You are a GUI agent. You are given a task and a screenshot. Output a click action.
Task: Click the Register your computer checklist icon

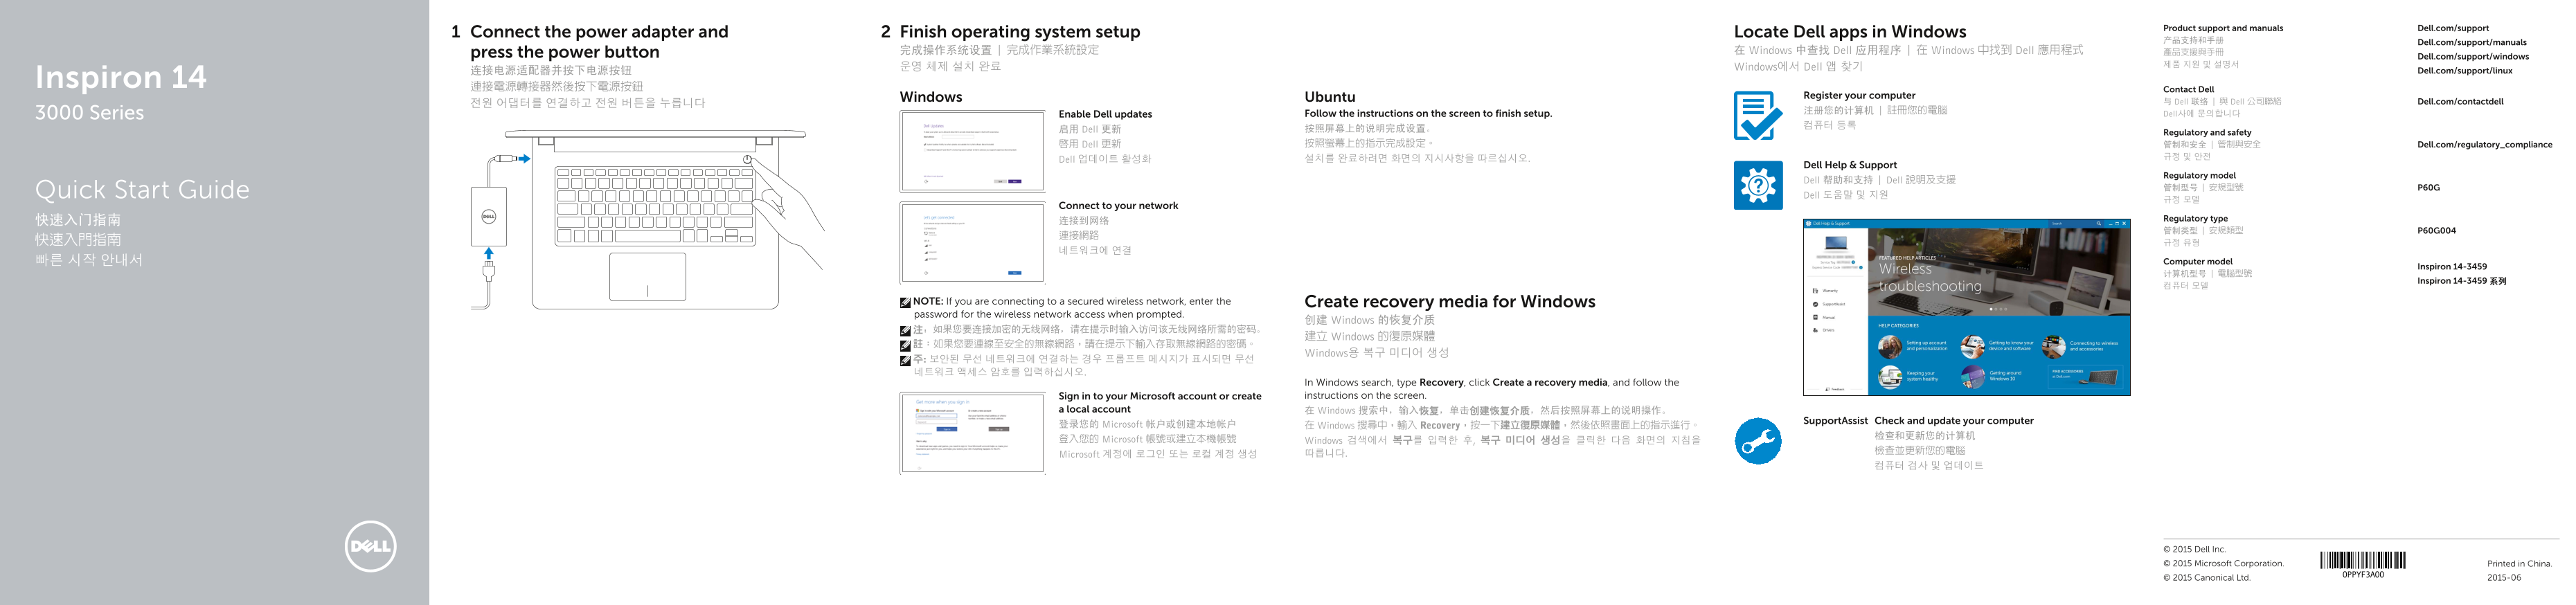1757,115
